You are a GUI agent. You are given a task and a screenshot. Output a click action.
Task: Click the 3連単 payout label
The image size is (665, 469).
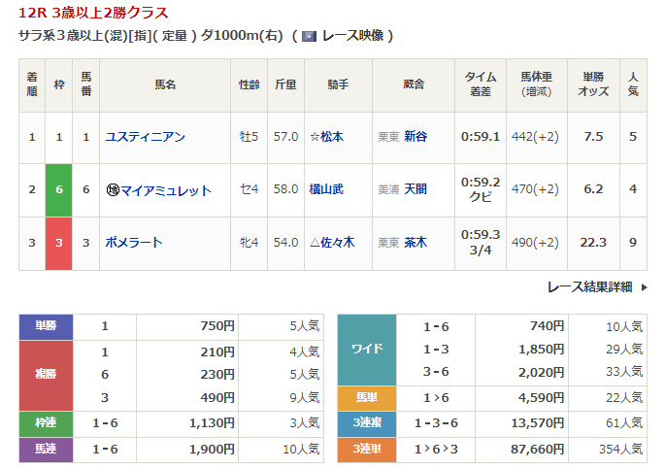pos(366,449)
